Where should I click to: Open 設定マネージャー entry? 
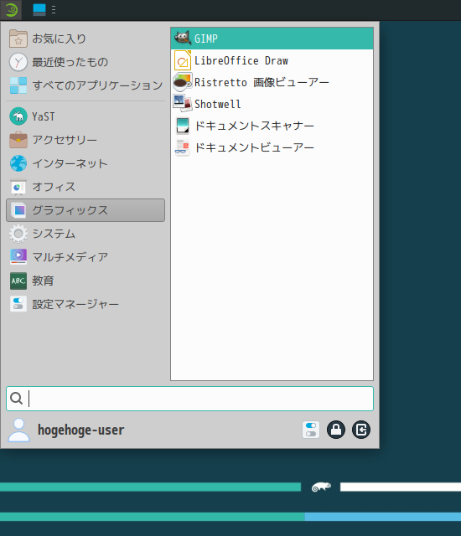point(85,304)
